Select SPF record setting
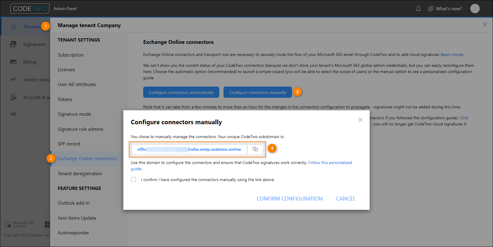The image size is (493, 247). click(x=69, y=144)
